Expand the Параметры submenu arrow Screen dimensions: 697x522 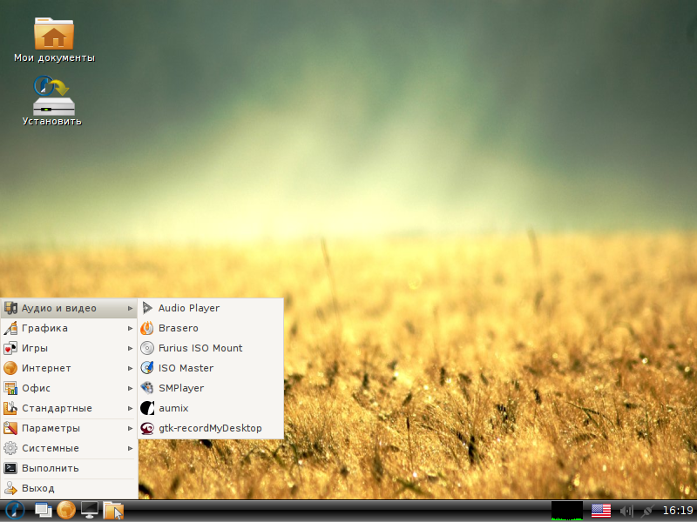(x=130, y=428)
